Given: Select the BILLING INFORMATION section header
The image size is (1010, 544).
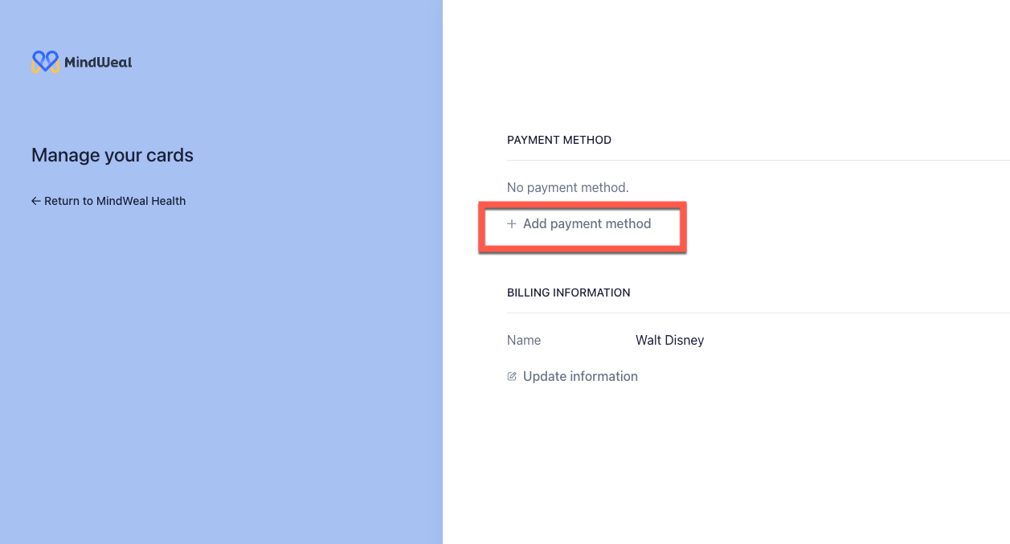Looking at the screenshot, I should click(x=569, y=292).
